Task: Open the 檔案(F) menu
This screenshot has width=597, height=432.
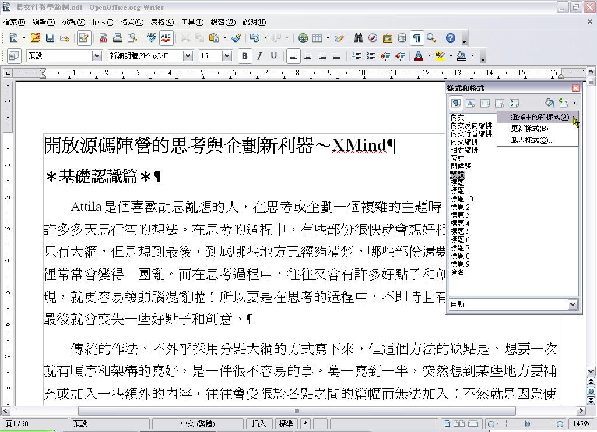Action: [14, 22]
